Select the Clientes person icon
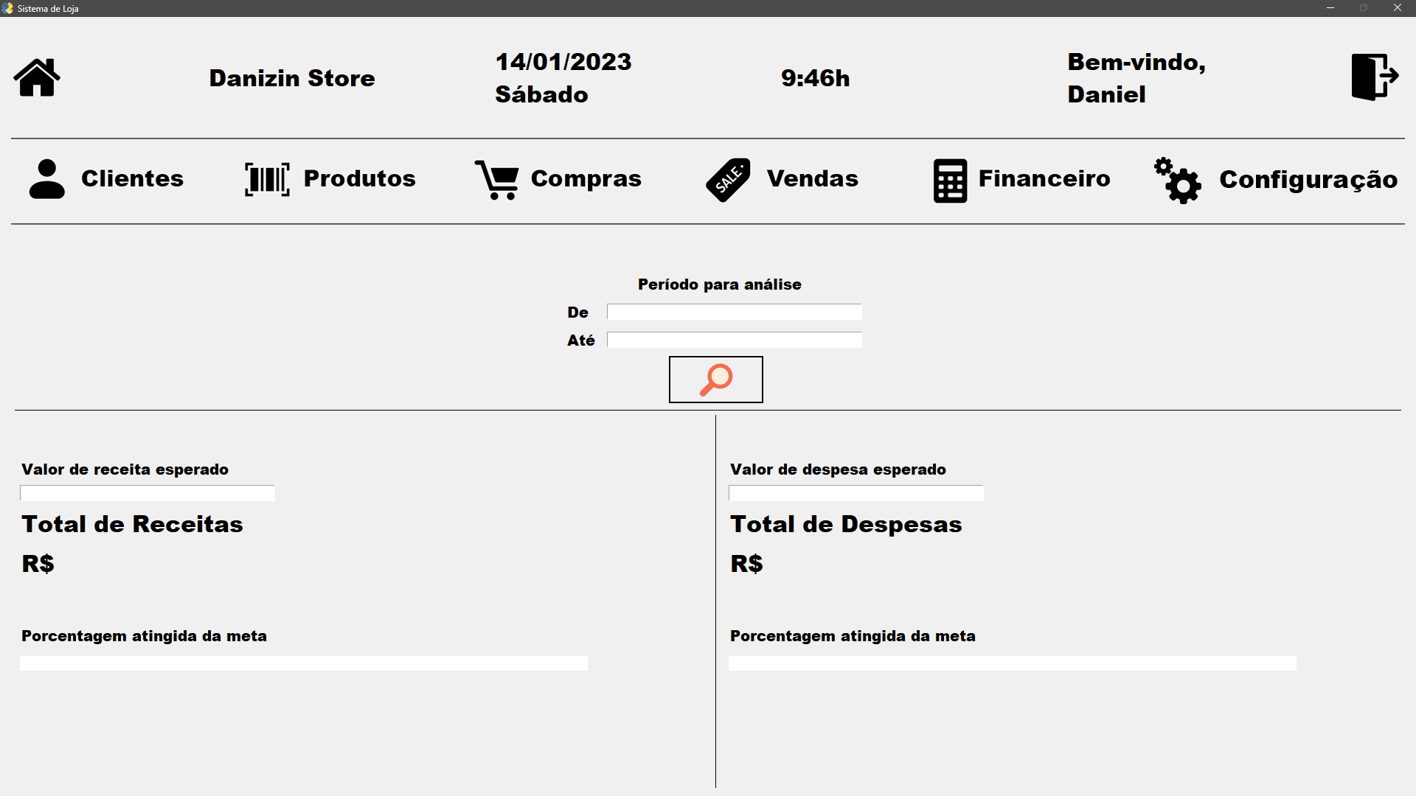The width and height of the screenshot is (1416, 796). click(x=46, y=179)
